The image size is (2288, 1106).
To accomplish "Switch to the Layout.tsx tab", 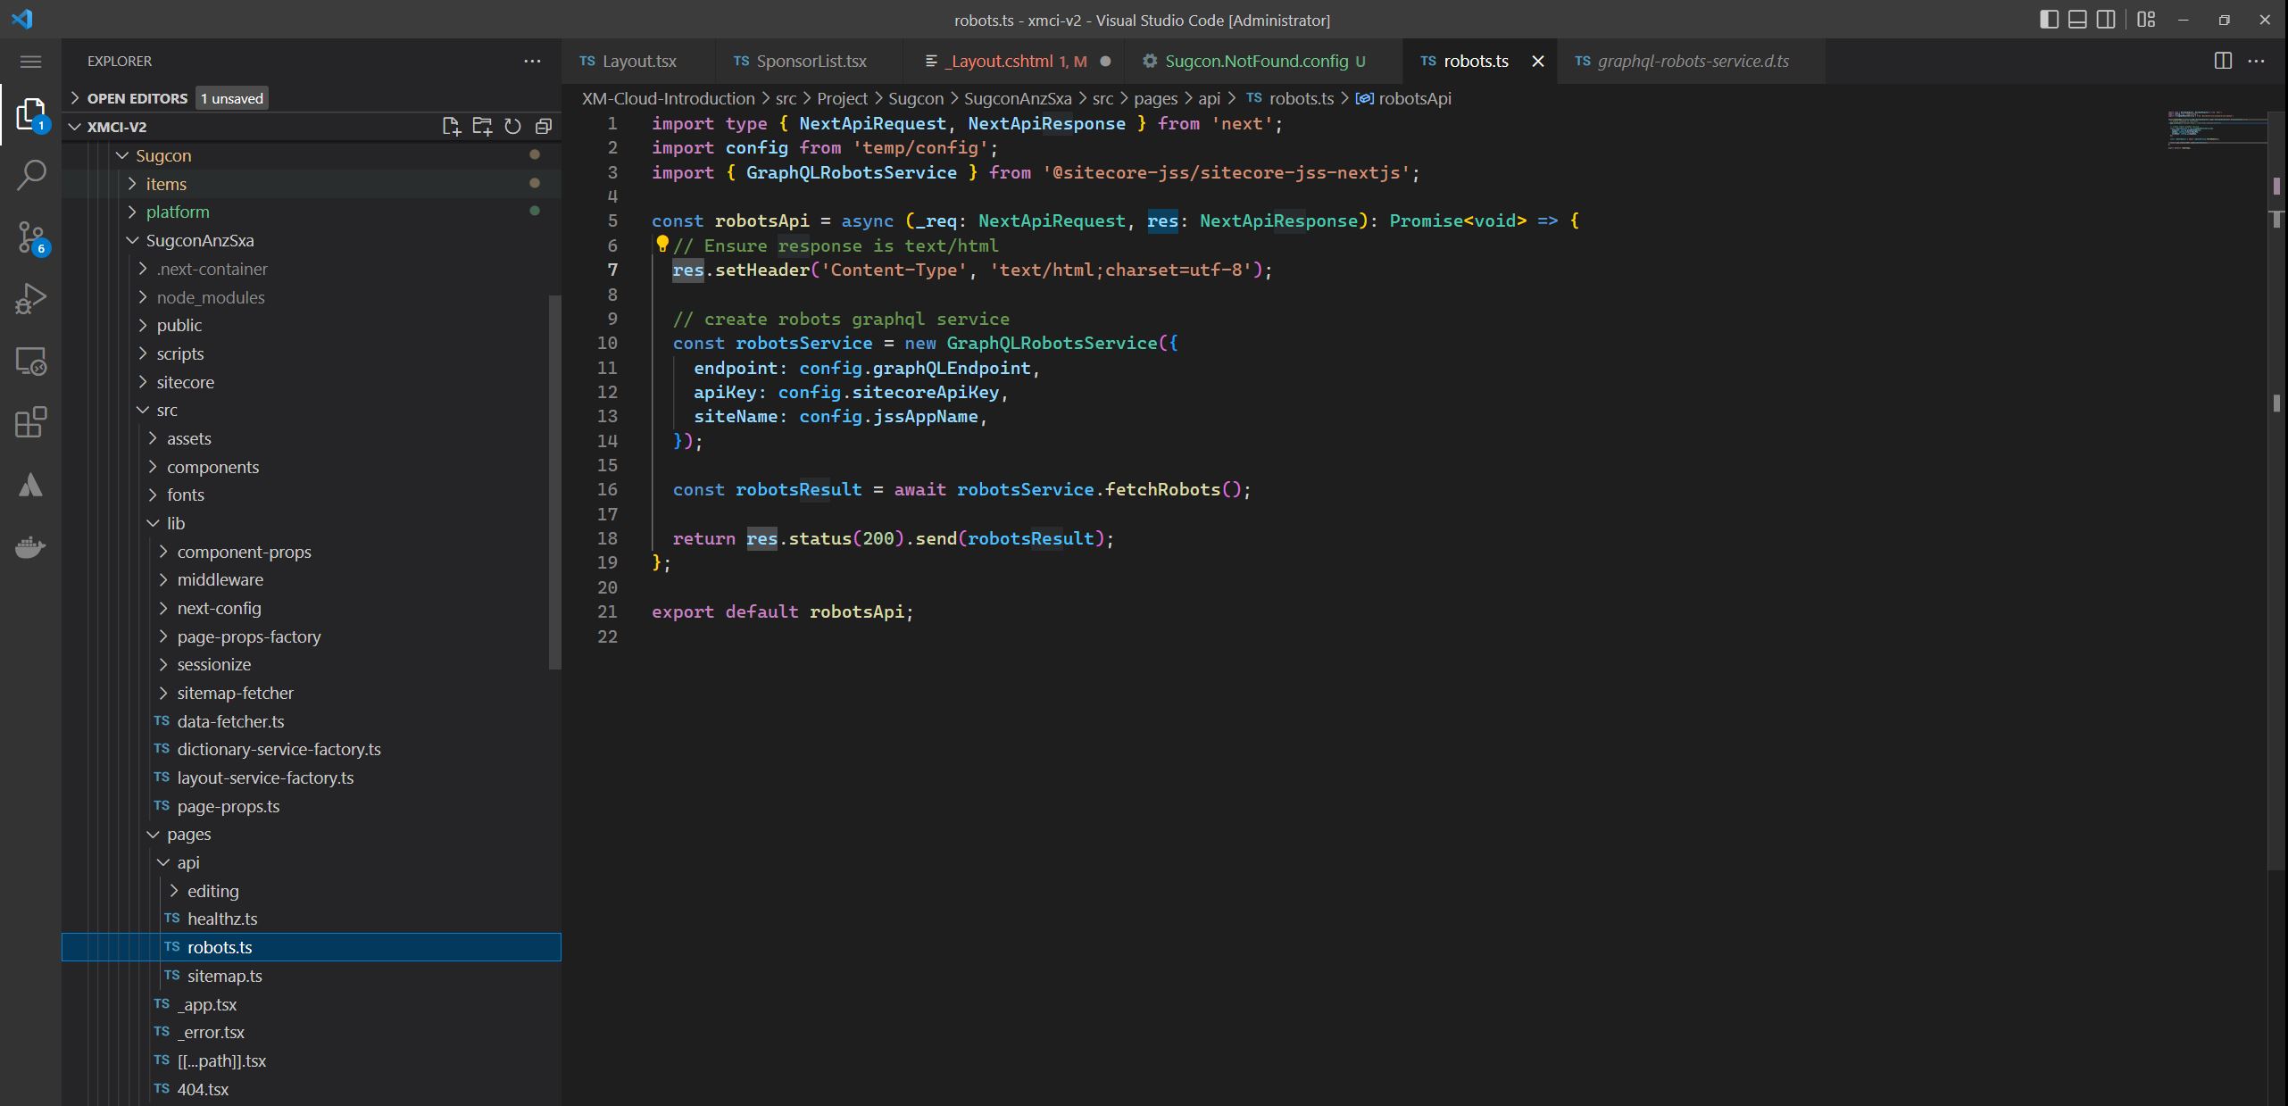I will 638,62.
